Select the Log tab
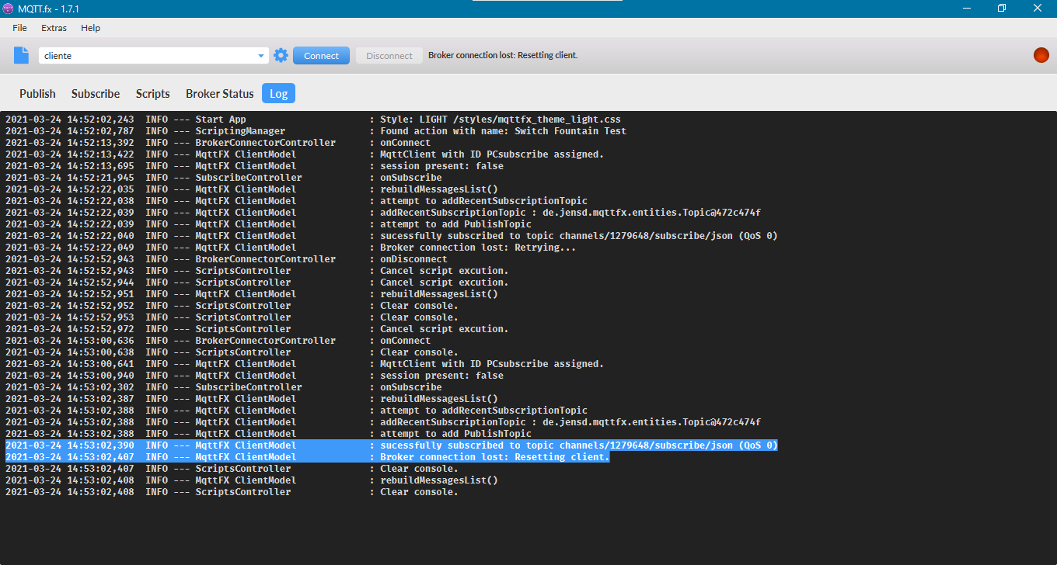The width and height of the screenshot is (1057, 565). tap(278, 93)
